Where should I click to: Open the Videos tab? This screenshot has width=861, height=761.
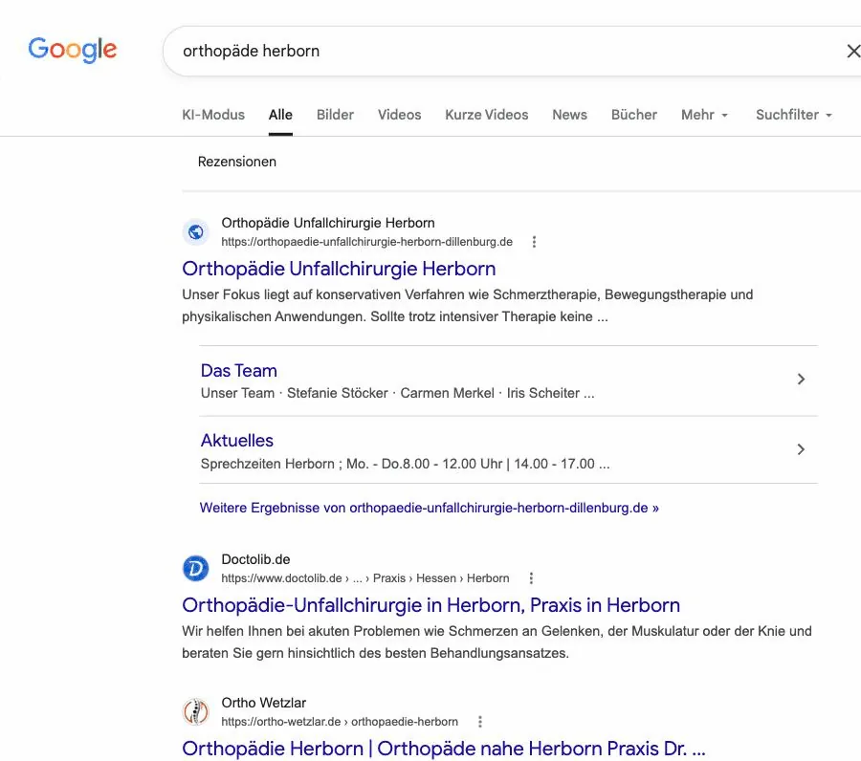coord(399,115)
